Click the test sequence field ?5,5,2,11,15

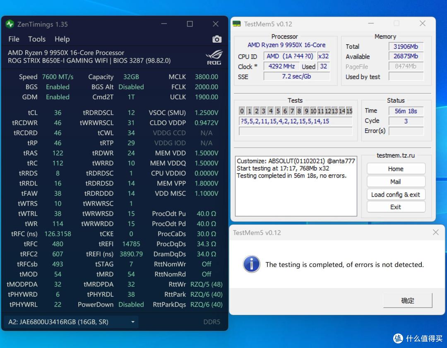coord(296,121)
